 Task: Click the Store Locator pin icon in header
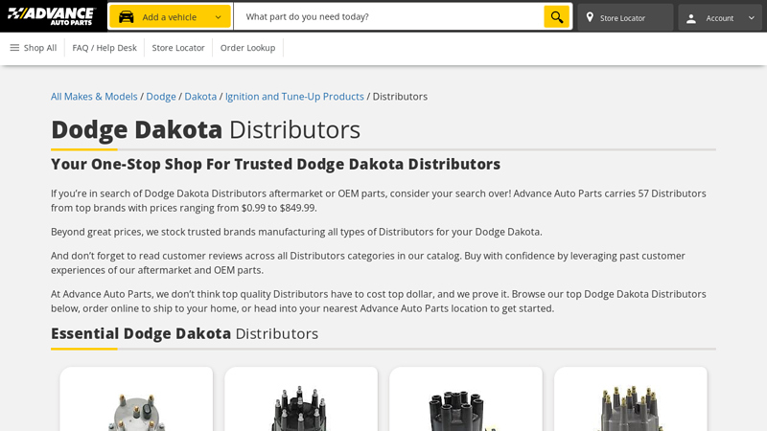click(x=590, y=17)
